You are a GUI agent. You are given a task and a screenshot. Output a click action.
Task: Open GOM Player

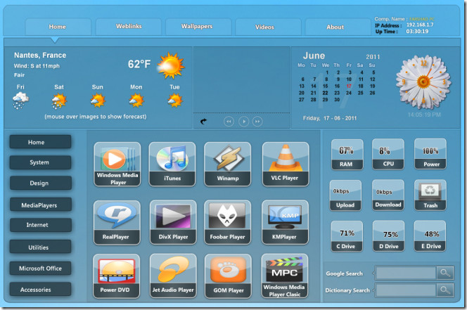click(x=228, y=276)
